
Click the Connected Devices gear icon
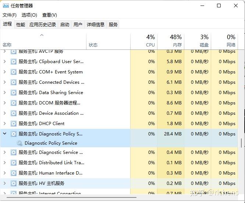[x=14, y=82]
